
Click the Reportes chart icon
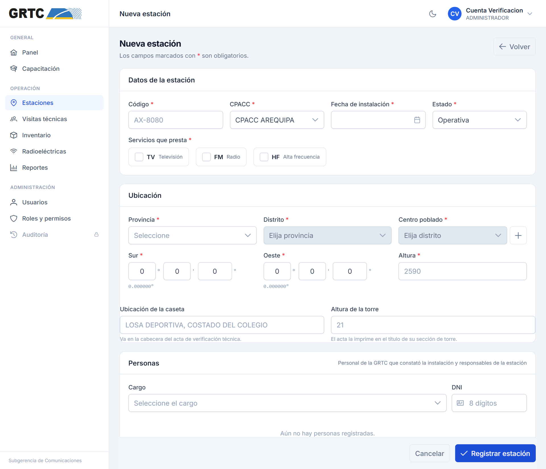click(x=14, y=167)
